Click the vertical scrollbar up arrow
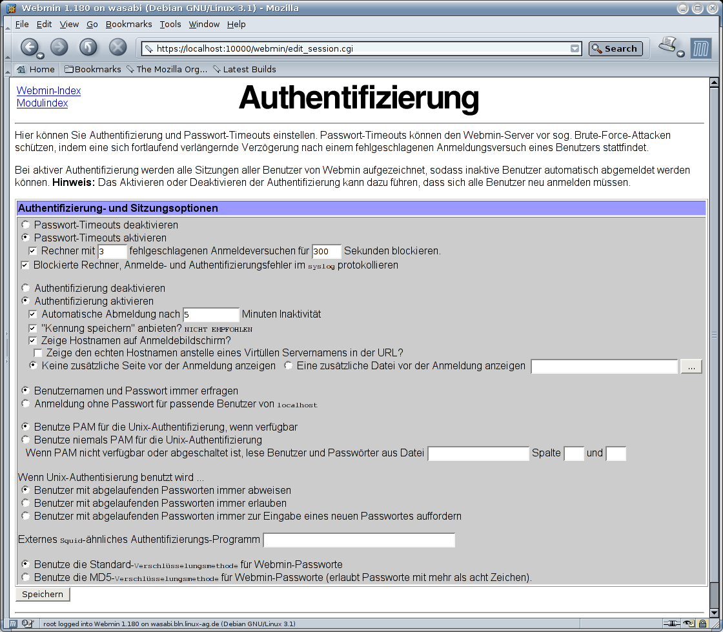Image resolution: width=723 pixels, height=632 pixels. [714, 83]
